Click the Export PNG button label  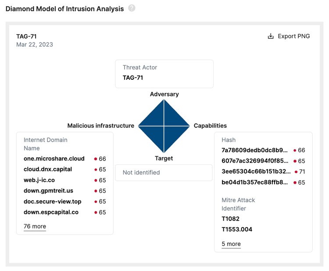pyautogui.click(x=293, y=36)
